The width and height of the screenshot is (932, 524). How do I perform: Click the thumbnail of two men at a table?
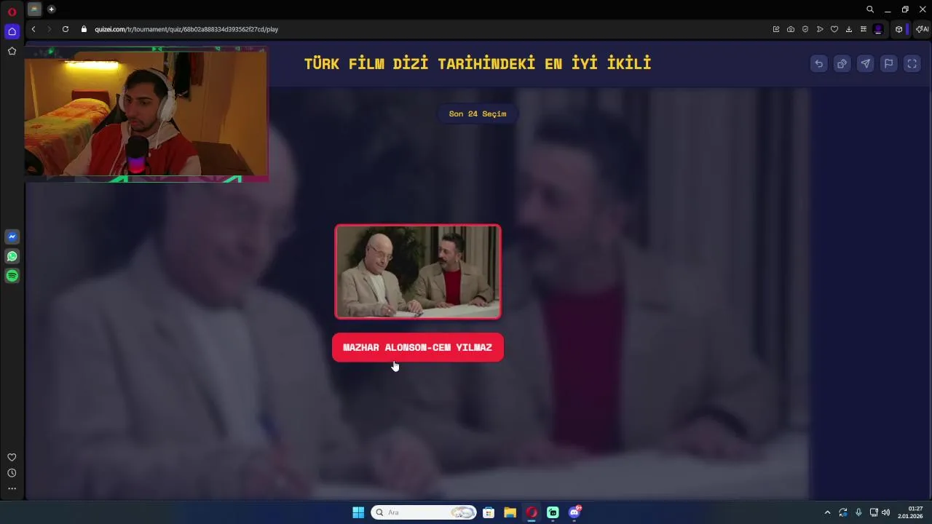[x=418, y=271]
